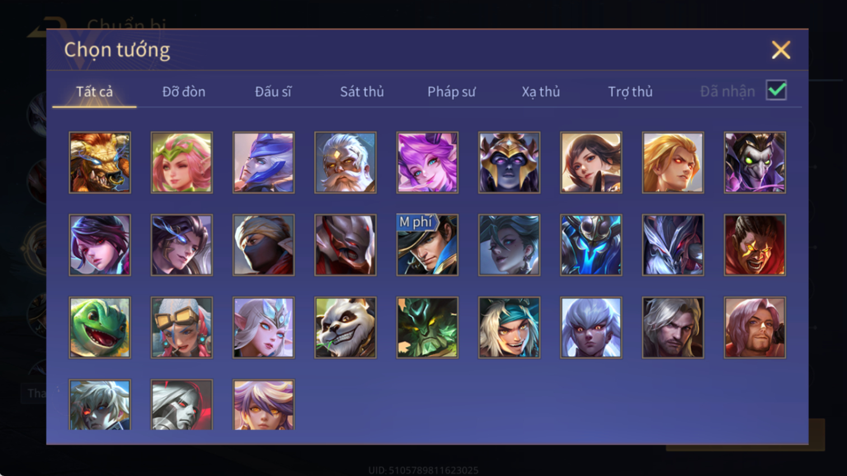The image size is (847, 476).
Task: Select the Trợ thủ tab
Action: 630,92
